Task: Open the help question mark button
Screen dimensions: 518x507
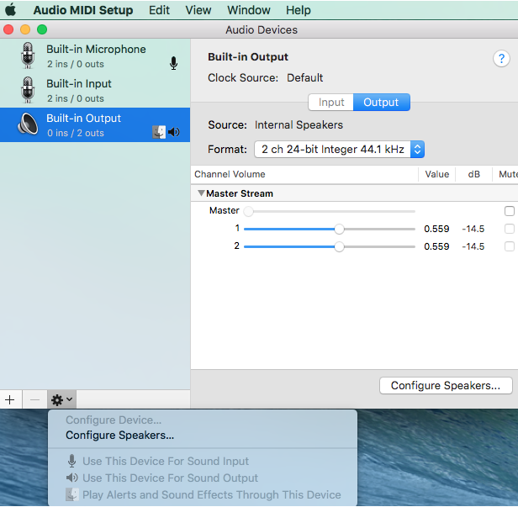Action: click(501, 59)
